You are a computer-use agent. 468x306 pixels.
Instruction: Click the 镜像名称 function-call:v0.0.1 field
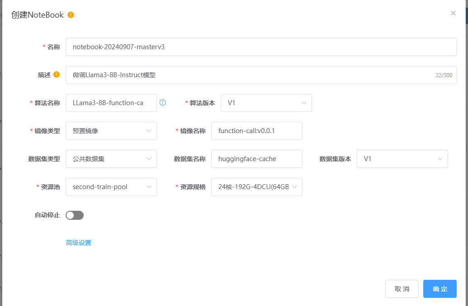pos(256,131)
